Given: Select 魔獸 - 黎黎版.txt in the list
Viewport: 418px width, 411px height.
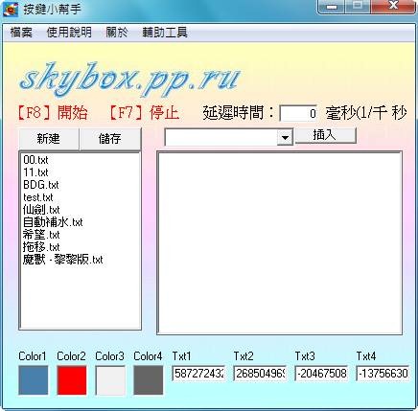Looking at the screenshot, I should (x=63, y=260).
